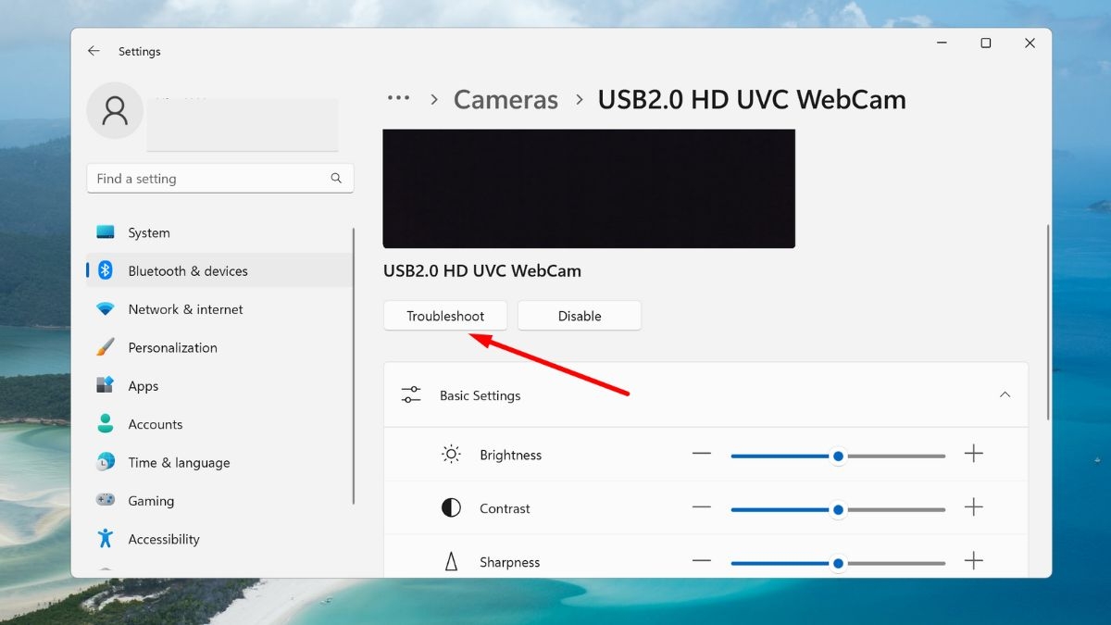The image size is (1111, 625).
Task: Click the Accounts person icon
Action: 106,424
